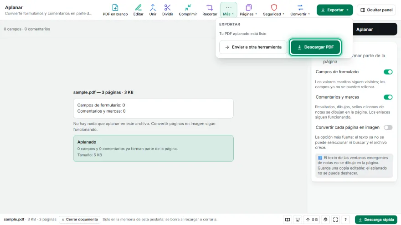The height and width of the screenshot is (225, 401).
Task: Click the presentation mode icon
Action: (x=298, y=220)
